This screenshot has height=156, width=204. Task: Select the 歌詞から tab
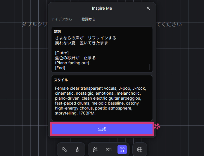[88, 19]
